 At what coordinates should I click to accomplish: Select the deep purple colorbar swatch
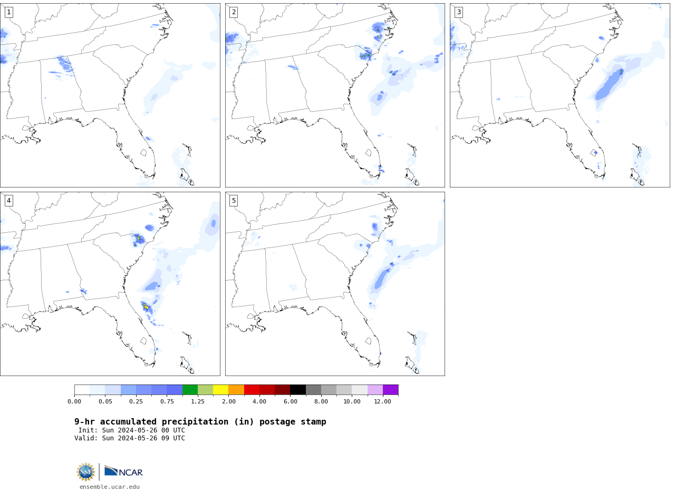click(391, 390)
